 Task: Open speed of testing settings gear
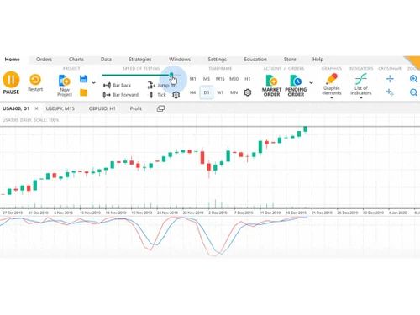(176, 95)
